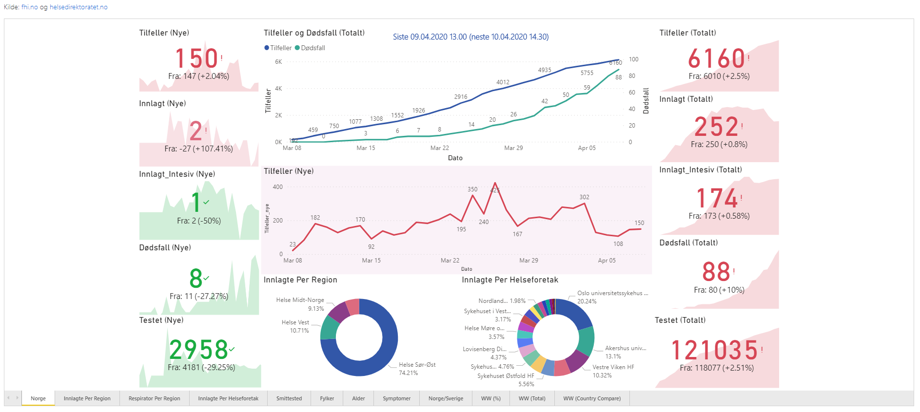Viewport: 920px width, 412px height.
Task: Click the next-tab scroll arrow
Action: 17,398
